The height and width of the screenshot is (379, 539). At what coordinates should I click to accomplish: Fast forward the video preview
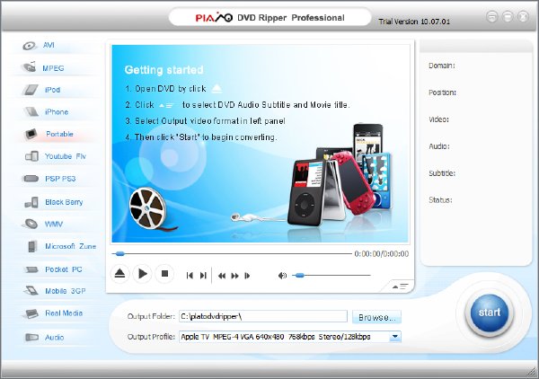(x=234, y=276)
